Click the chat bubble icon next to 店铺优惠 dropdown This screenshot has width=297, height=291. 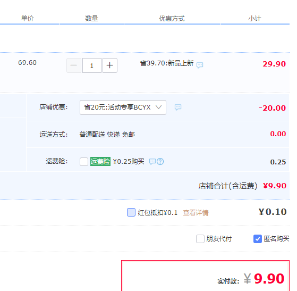[178, 107]
